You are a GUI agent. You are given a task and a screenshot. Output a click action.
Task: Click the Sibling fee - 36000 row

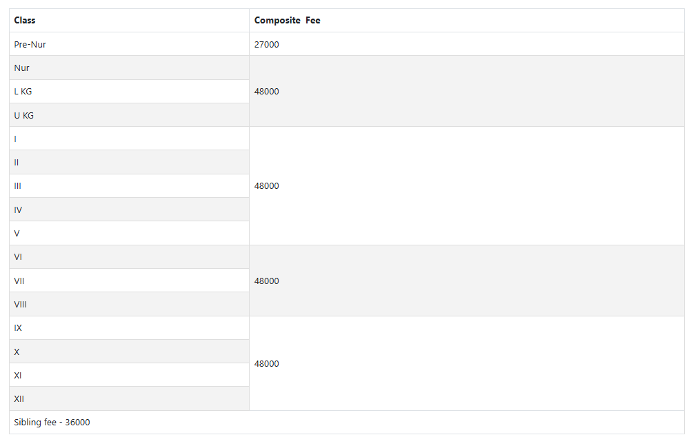(x=347, y=422)
